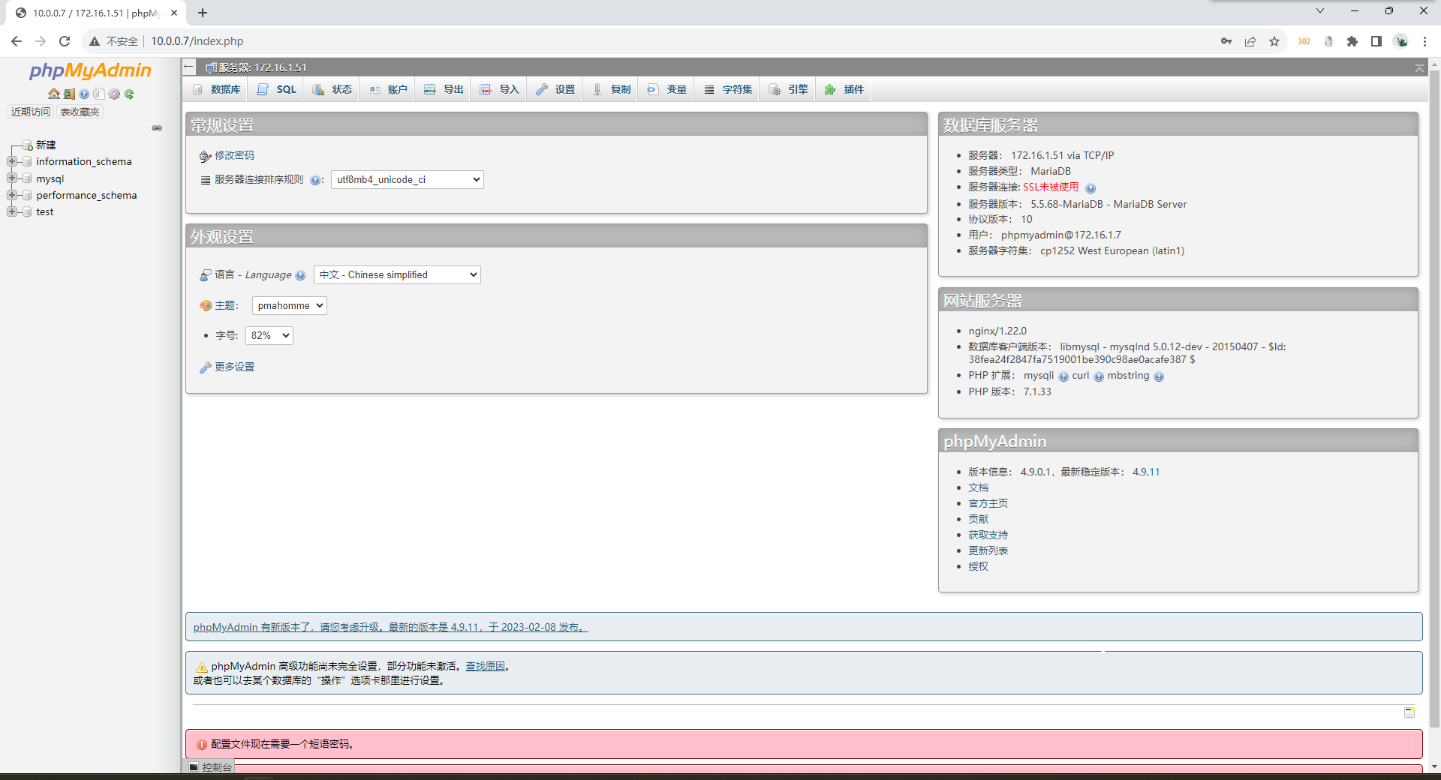Open the 官方主页 official homepage link

point(988,504)
